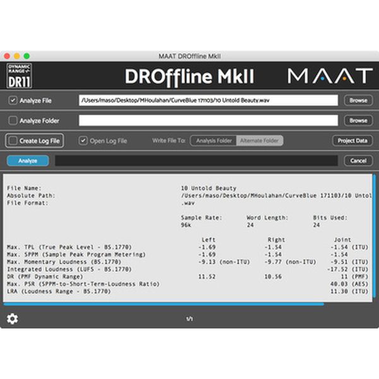Cancel the running analysis
This screenshot has width=379, height=379.
pos(358,161)
